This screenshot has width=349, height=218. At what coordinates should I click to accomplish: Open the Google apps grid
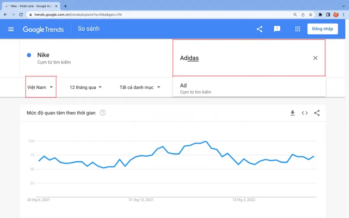(298, 29)
